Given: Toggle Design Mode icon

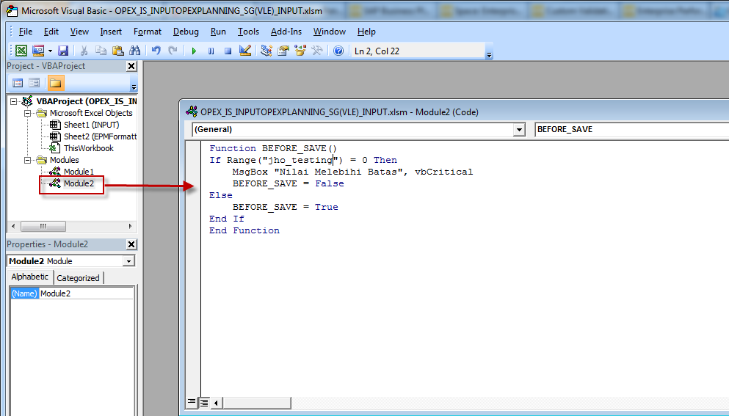Looking at the screenshot, I should (x=245, y=51).
